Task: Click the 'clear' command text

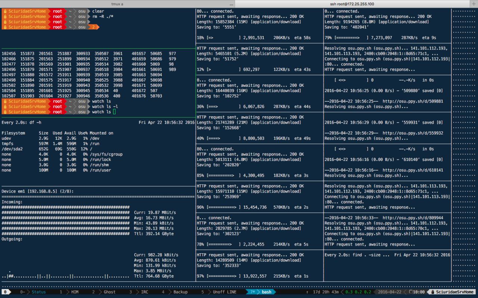Action: pos(98,11)
